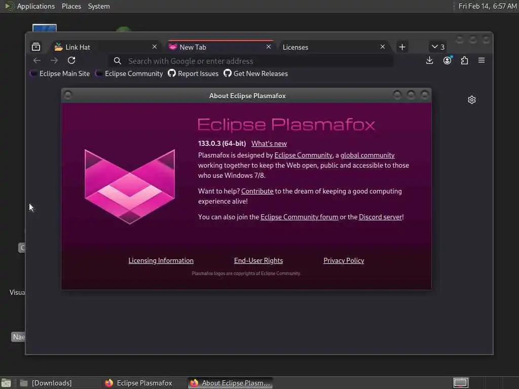Click the GitHub icon beside Get New Releases
The width and height of the screenshot is (519, 389).
[228, 73]
